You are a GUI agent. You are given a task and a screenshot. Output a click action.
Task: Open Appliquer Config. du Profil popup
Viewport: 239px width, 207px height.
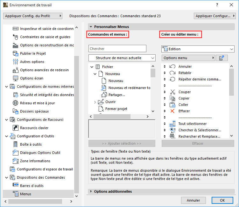pyautogui.click(x=32, y=16)
